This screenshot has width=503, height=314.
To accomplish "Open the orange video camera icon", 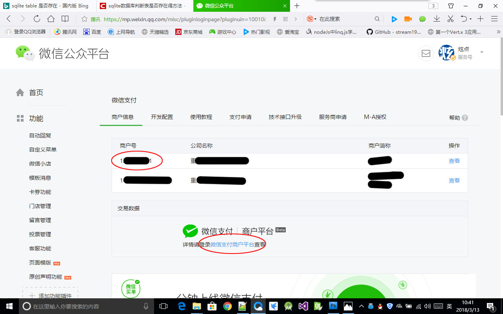I will pyautogui.click(x=408, y=19).
